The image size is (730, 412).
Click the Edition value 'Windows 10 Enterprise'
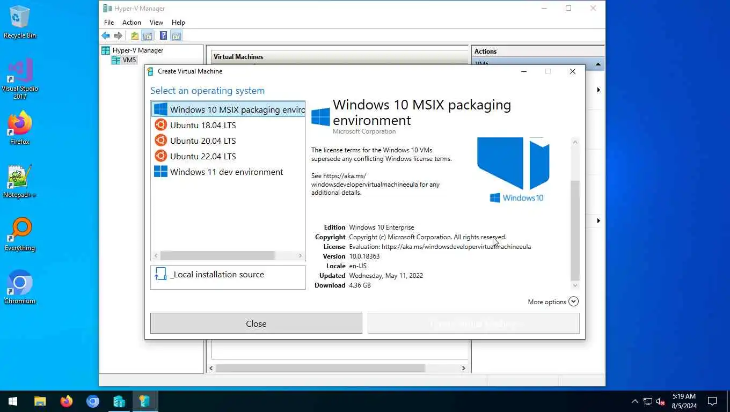tap(382, 227)
